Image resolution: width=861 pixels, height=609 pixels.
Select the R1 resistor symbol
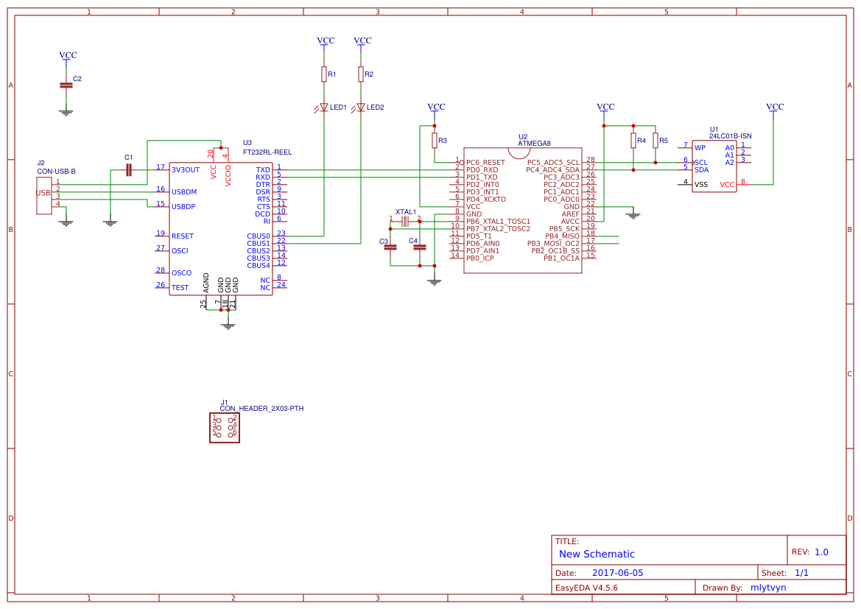(325, 74)
